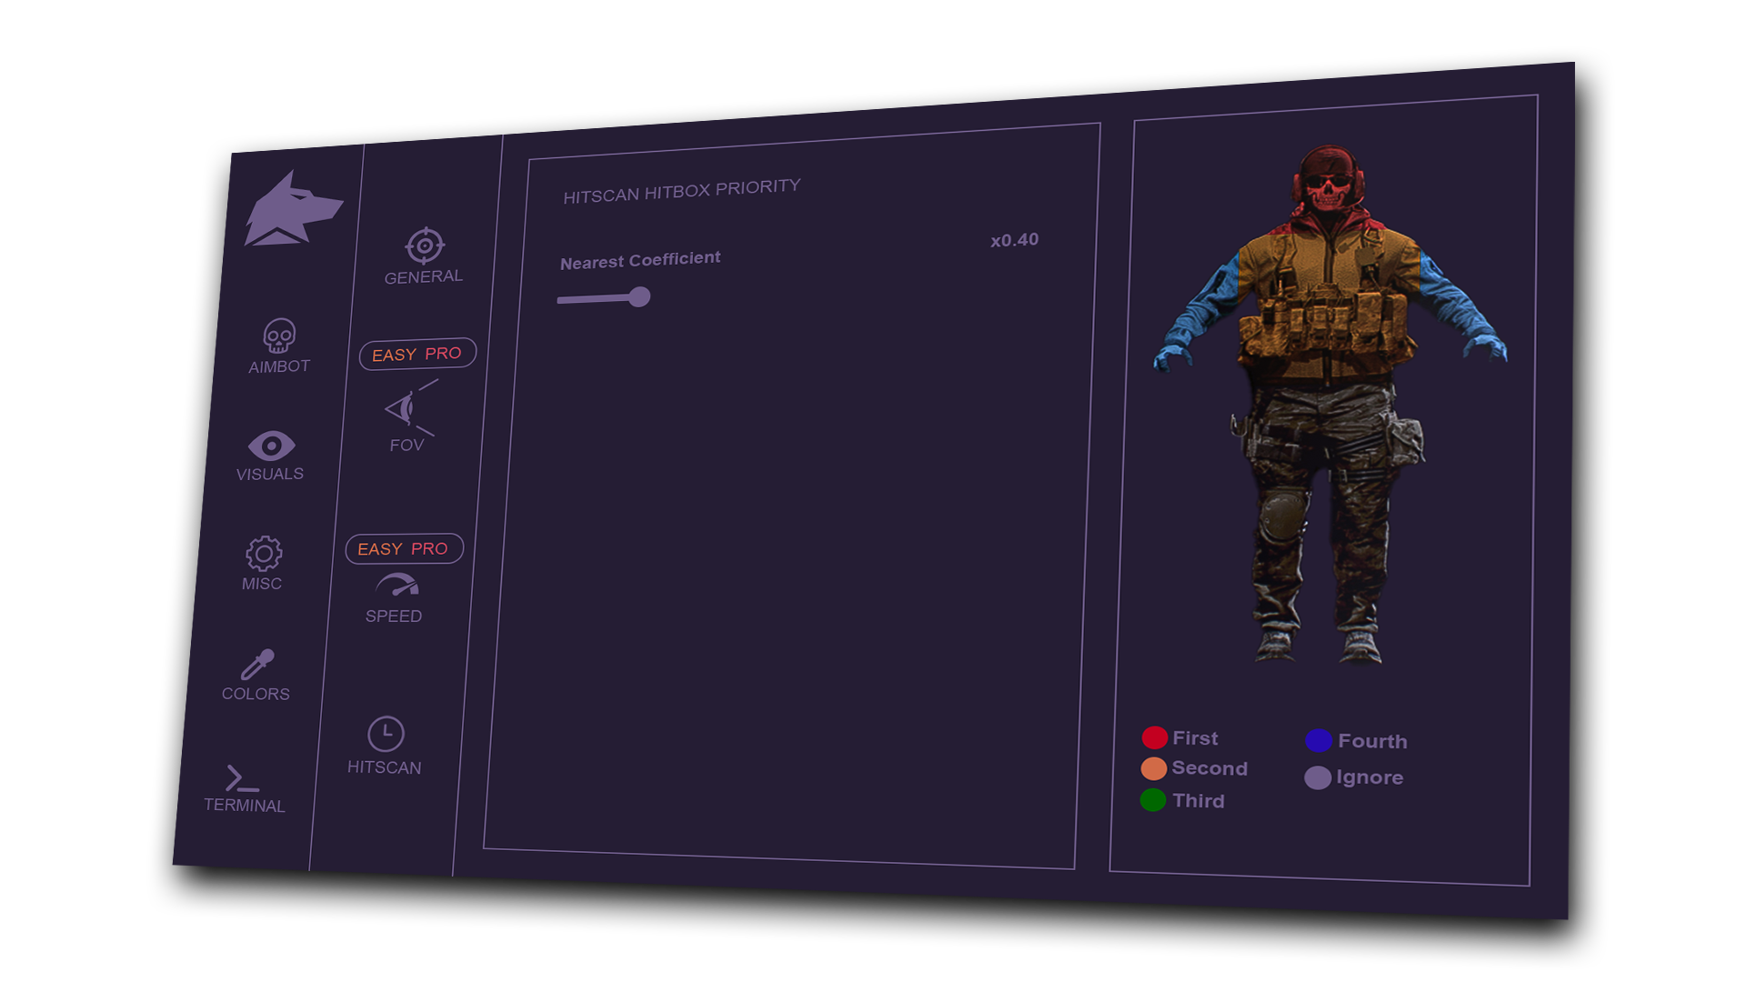Viewport: 1746px width, 982px height.
Task: Pick the orange Second priority swatch
Action: [1153, 769]
